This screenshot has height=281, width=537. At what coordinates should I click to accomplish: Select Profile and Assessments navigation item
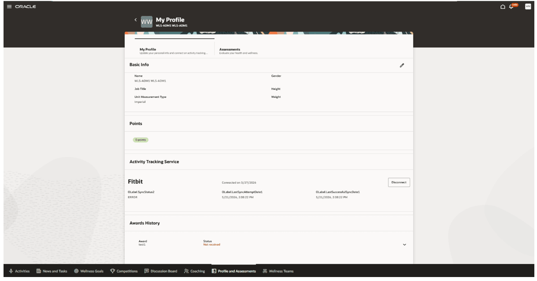234,271
